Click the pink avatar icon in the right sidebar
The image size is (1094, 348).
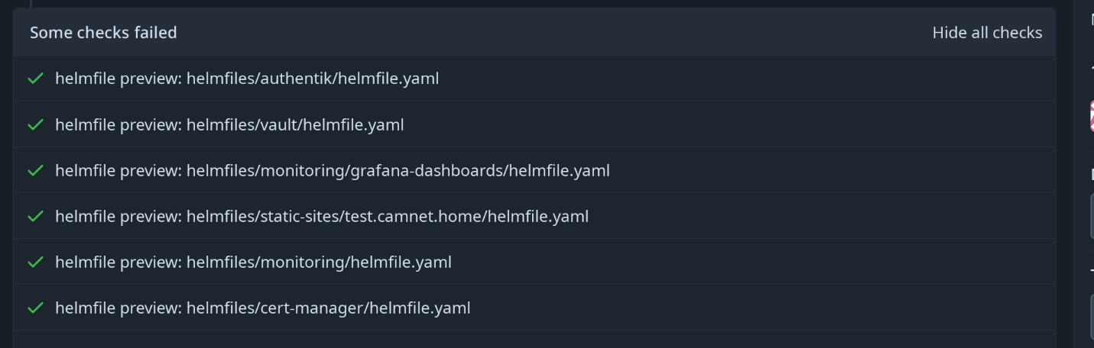(x=1092, y=117)
